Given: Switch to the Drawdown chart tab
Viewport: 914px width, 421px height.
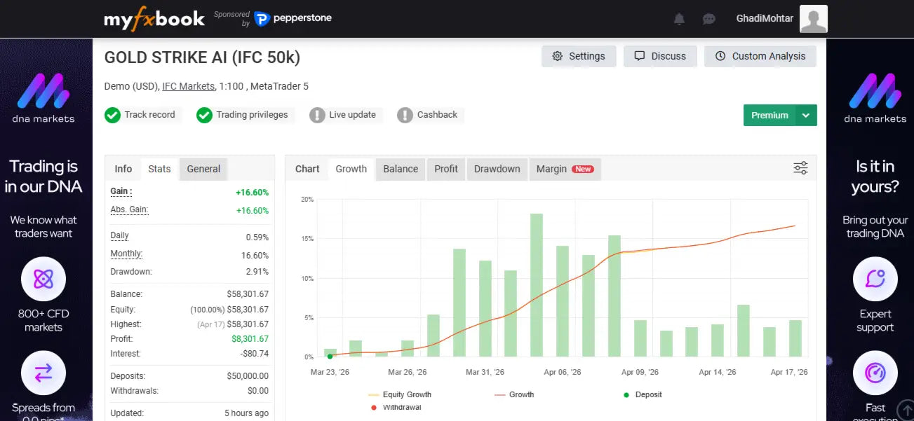Looking at the screenshot, I should tap(497, 169).
